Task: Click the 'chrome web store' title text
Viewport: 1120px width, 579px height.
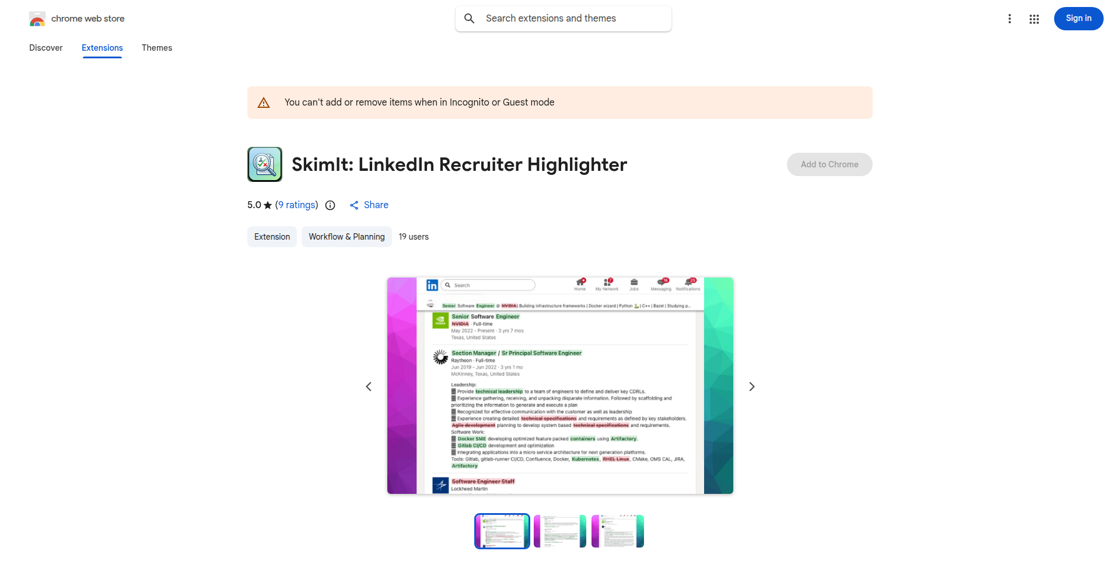Action: point(88,19)
